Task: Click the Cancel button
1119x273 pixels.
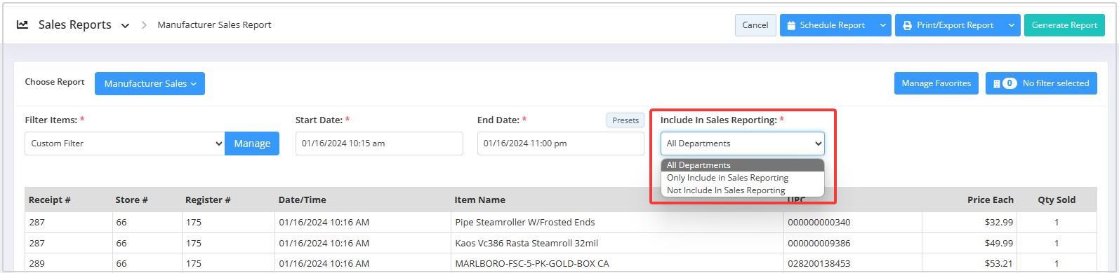Action: (755, 25)
